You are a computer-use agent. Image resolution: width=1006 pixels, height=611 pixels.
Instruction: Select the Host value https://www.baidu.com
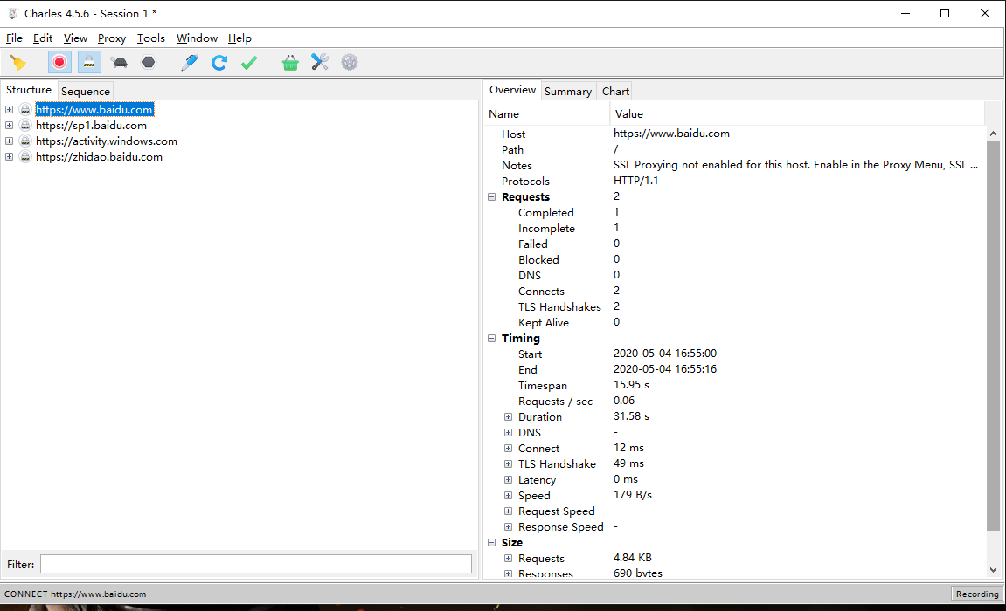coord(671,134)
